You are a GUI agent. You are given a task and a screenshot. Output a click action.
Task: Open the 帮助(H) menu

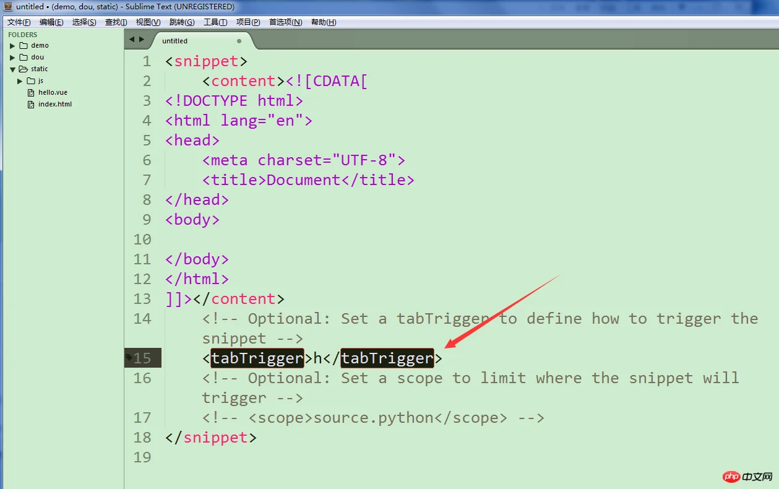[324, 22]
